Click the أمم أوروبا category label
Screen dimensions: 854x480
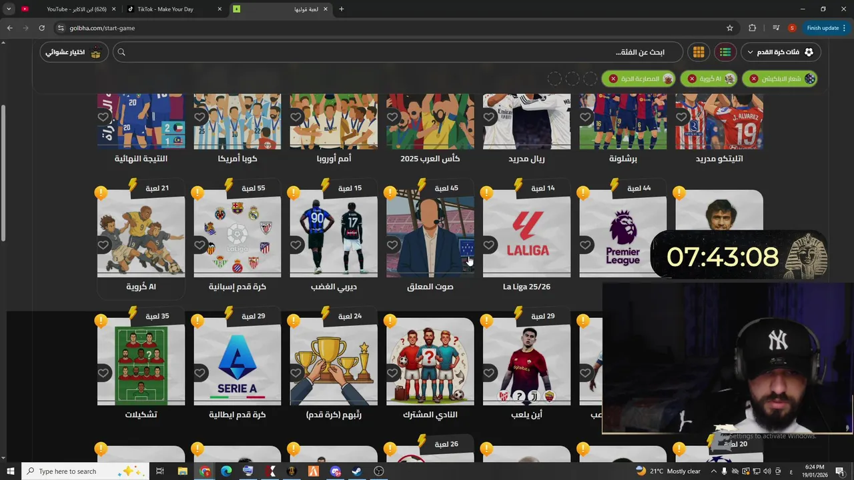point(334,159)
